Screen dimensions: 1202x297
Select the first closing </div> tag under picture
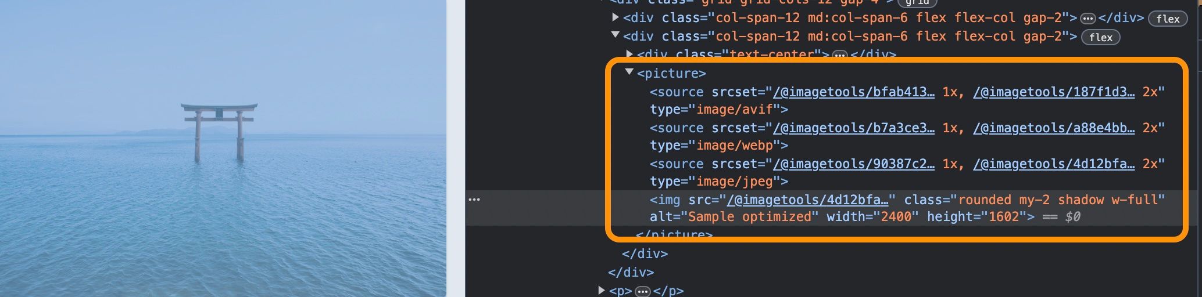[645, 253]
